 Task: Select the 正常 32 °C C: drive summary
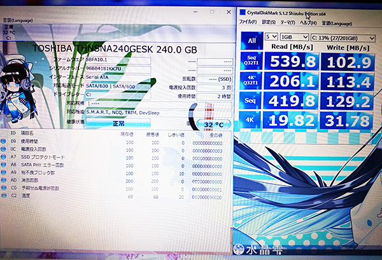(10, 32)
